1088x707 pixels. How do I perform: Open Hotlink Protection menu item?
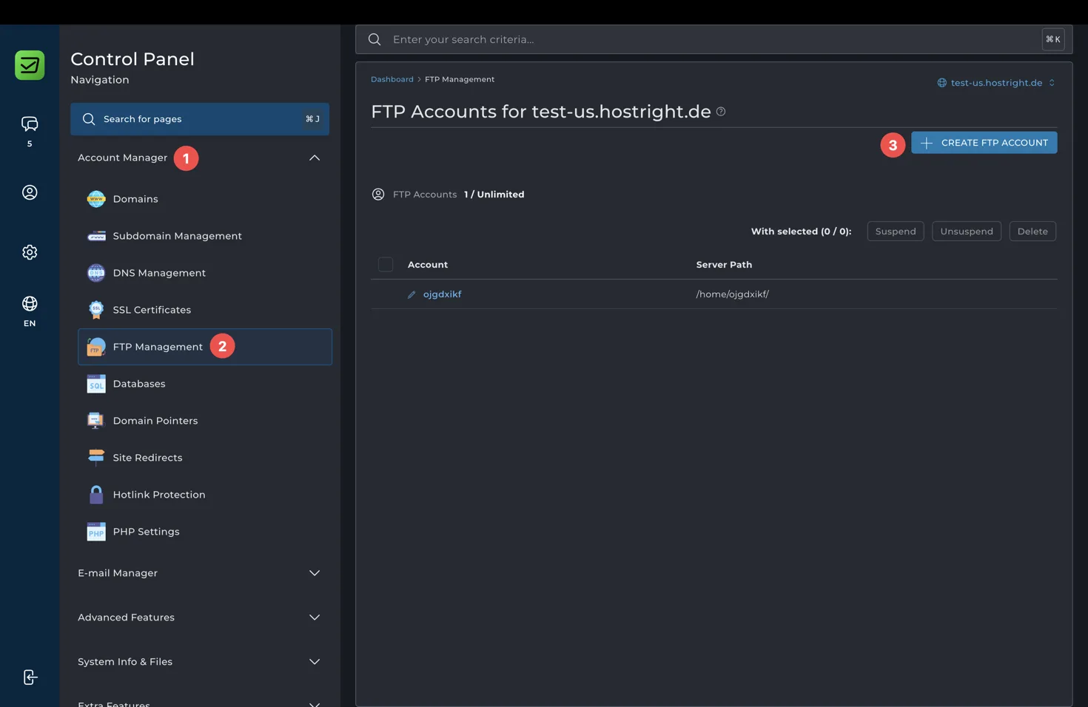click(205, 495)
